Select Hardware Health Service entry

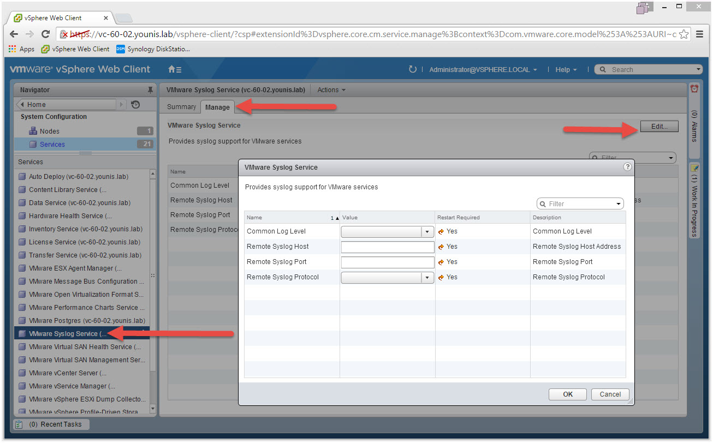(81, 216)
